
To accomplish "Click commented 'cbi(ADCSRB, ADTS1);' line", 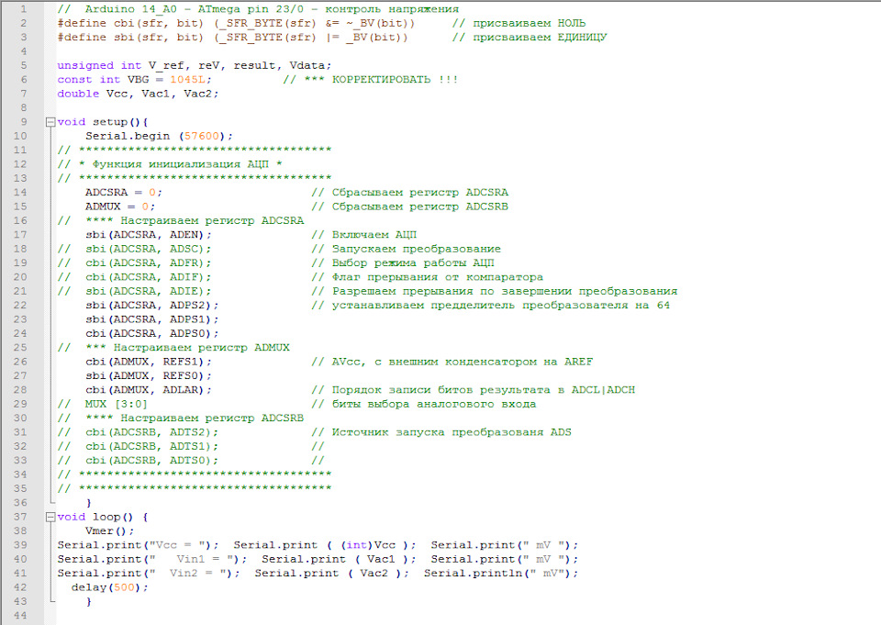I will pyautogui.click(x=138, y=446).
